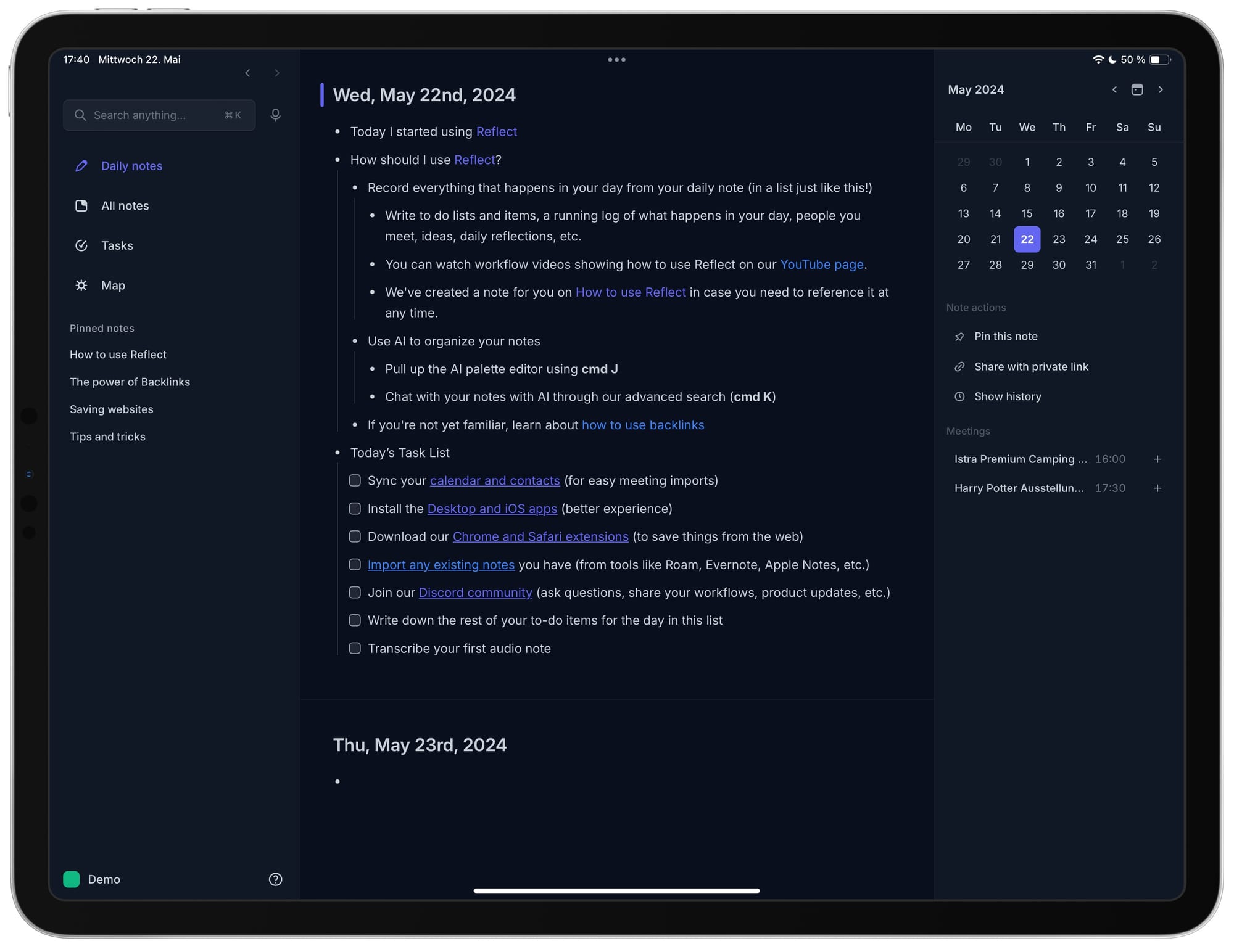Check the Install Desktop and iOS apps task
The image size is (1234, 949).
coord(355,509)
